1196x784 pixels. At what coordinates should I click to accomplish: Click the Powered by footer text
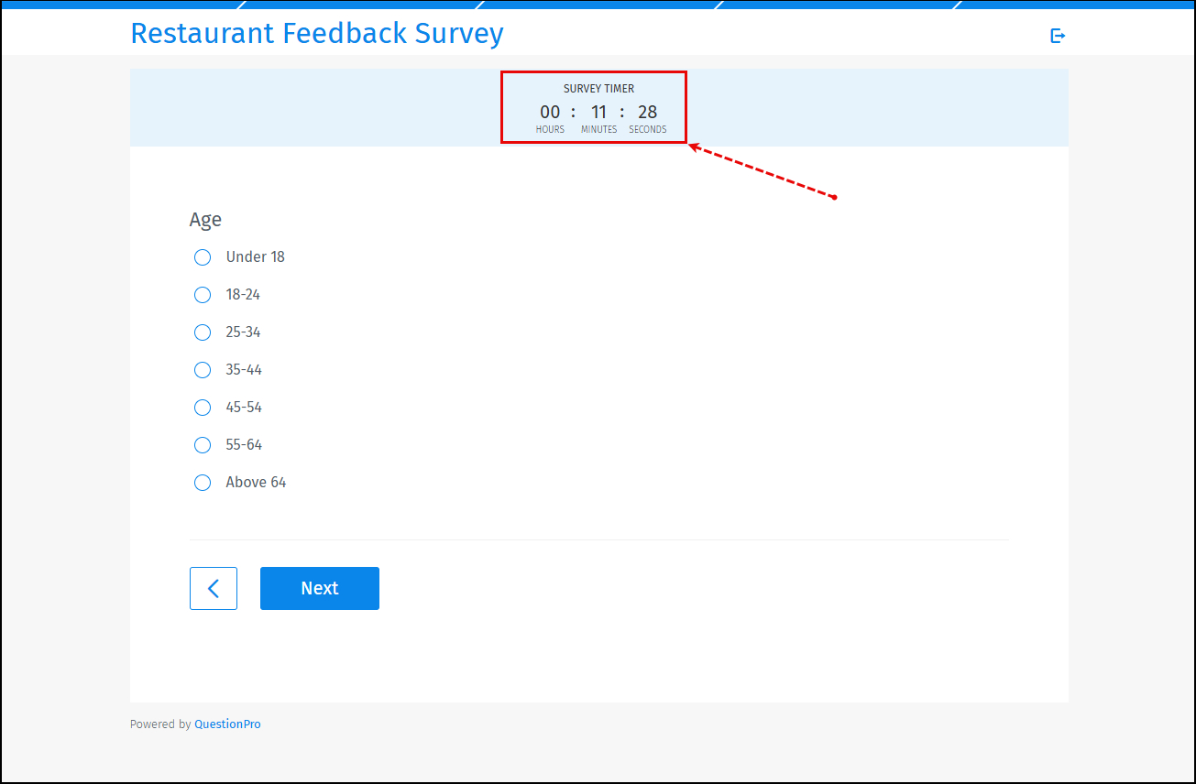click(x=160, y=724)
